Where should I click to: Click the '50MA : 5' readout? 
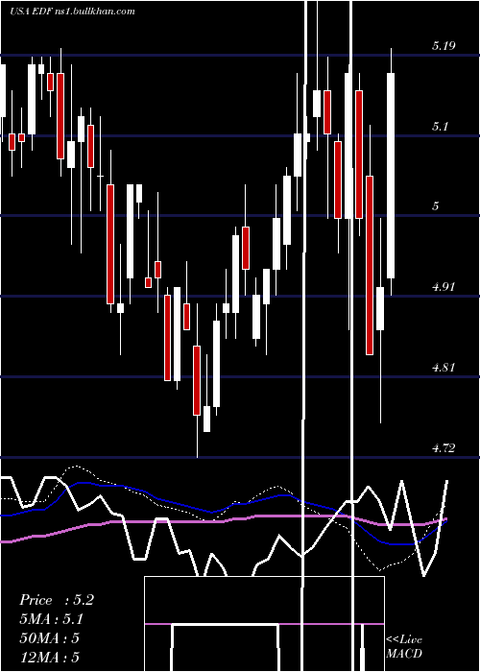click(49, 637)
